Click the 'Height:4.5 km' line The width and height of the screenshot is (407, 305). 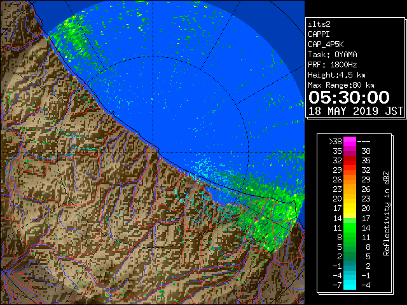[336, 75]
